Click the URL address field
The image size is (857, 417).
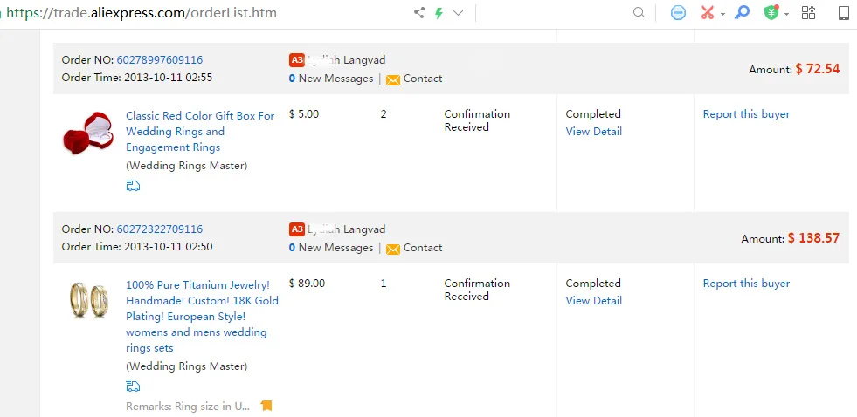click(141, 12)
